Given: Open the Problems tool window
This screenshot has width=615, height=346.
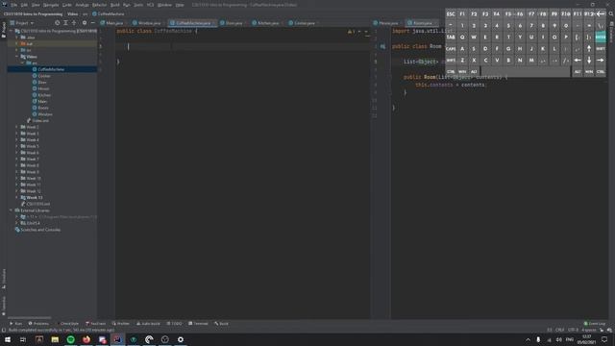Looking at the screenshot, I should tap(38, 324).
